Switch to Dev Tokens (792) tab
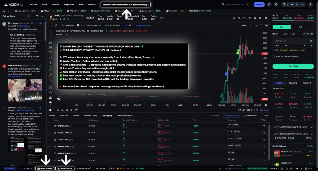The image size is (318, 171). pos(125,115)
